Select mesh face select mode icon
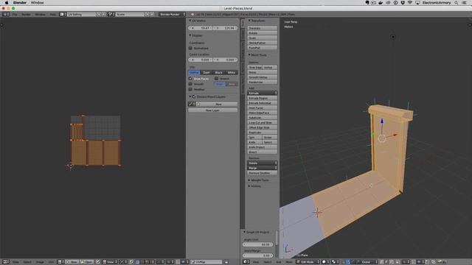This screenshot has width=472, height=265. (391, 262)
